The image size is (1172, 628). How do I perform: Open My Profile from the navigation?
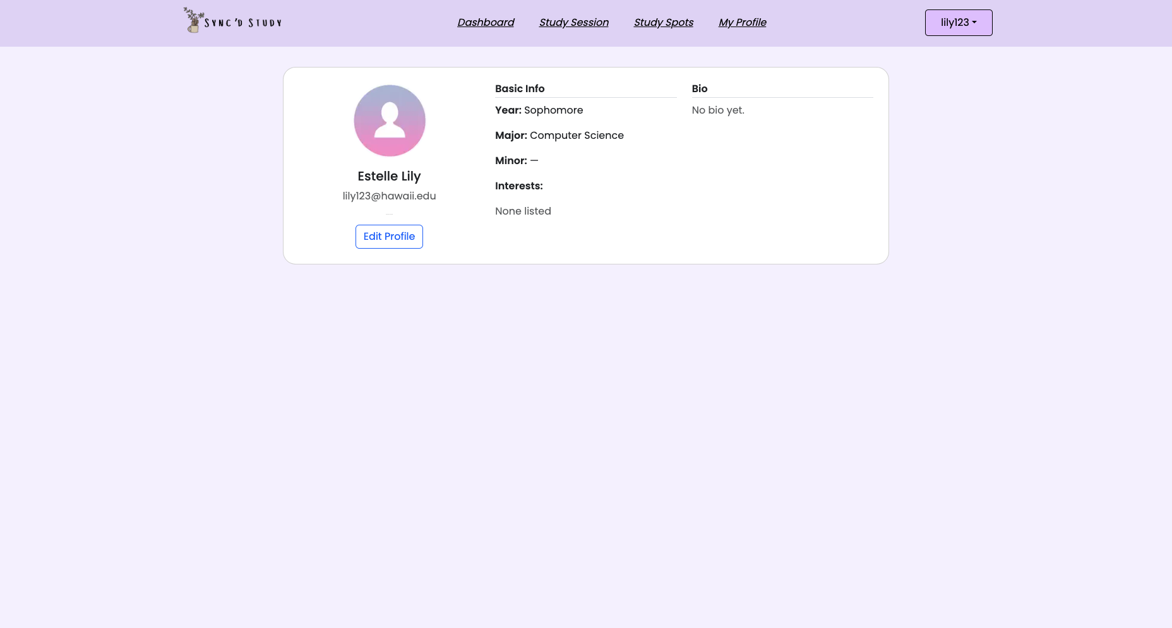click(742, 23)
